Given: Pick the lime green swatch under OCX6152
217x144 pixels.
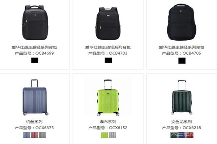Looking at the screenshot, I should pyautogui.click(x=105, y=135).
